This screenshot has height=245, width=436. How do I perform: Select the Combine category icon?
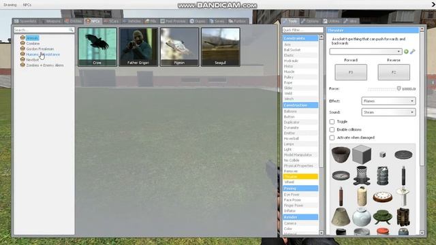[22, 44]
